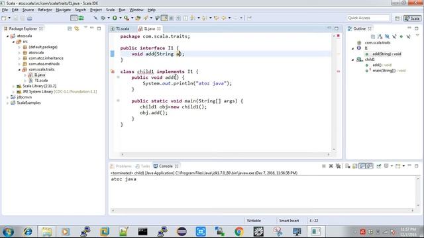
Task: Open the Refactor menu
Action: tap(45, 10)
